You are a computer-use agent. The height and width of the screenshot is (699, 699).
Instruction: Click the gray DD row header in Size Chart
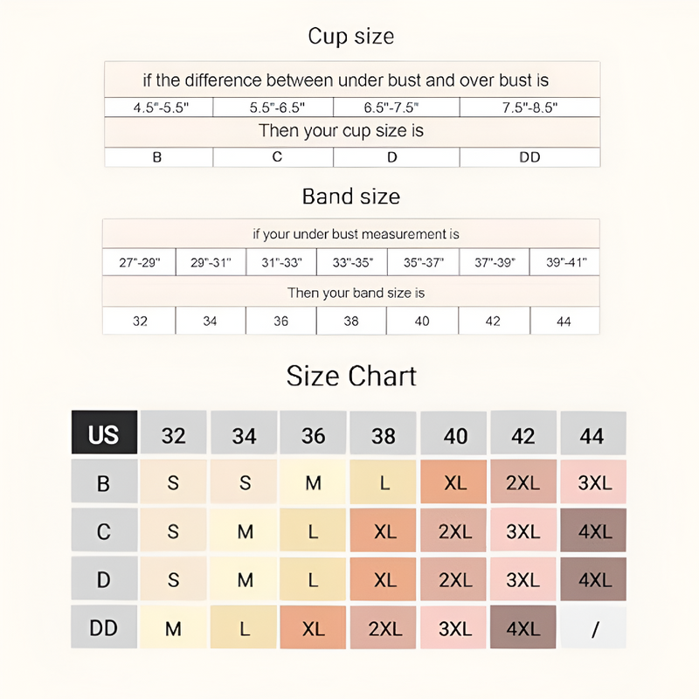104,627
